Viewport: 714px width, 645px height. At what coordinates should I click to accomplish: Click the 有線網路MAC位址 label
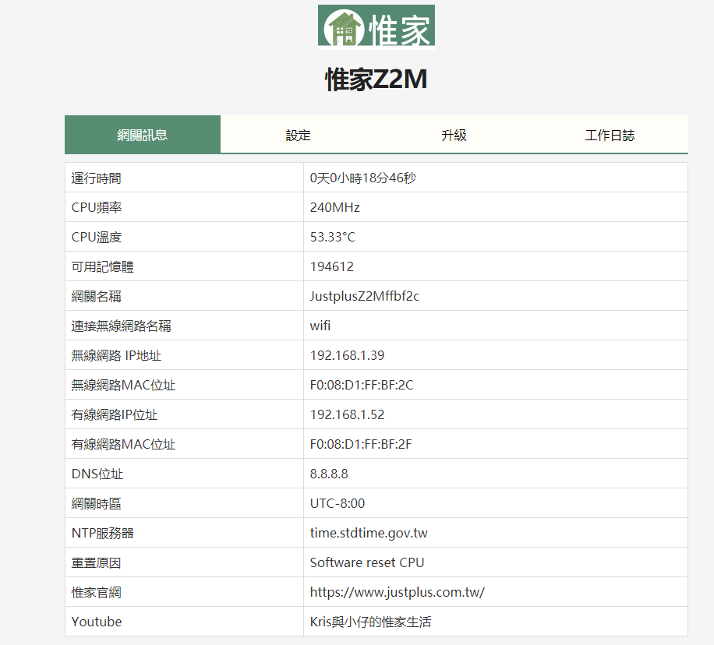click(x=123, y=444)
